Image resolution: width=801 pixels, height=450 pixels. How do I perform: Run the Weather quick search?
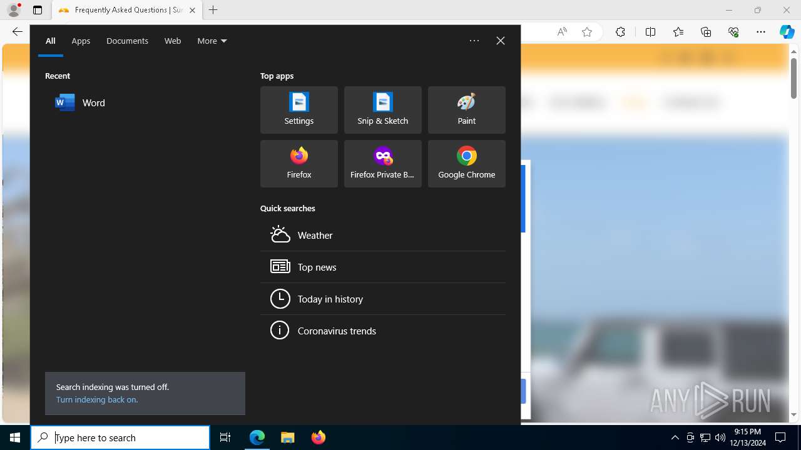coord(383,235)
